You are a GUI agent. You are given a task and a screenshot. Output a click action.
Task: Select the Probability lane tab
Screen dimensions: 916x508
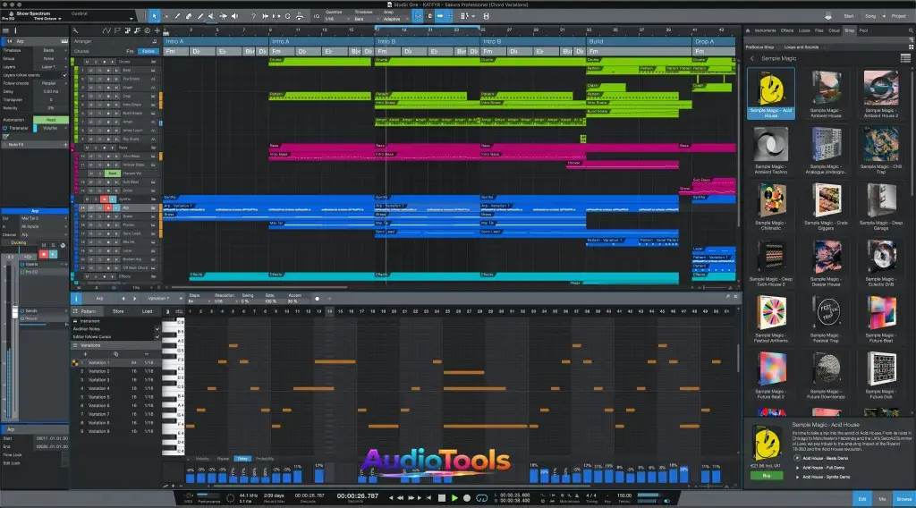[x=265, y=459]
